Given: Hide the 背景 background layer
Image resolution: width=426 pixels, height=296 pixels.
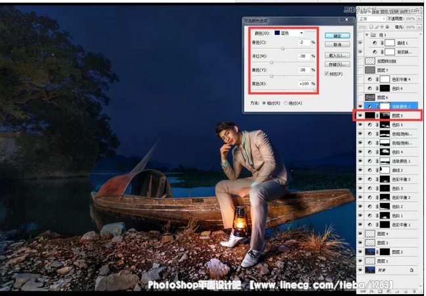Looking at the screenshot, I should point(360,270).
